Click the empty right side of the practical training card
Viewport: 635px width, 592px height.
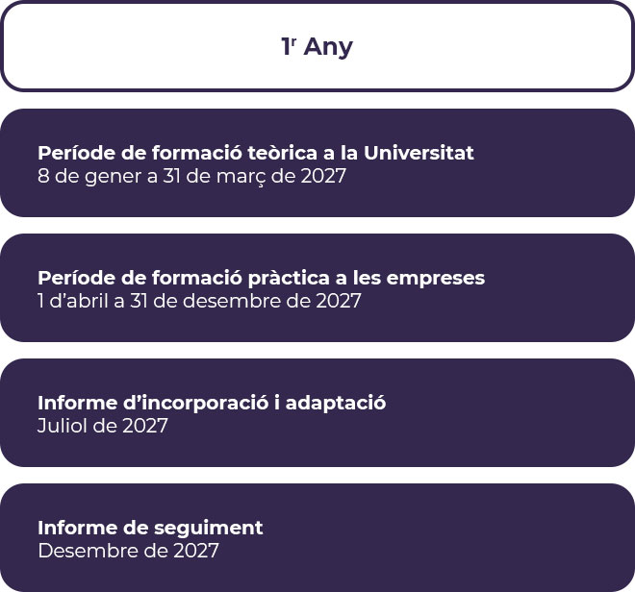[568, 287]
